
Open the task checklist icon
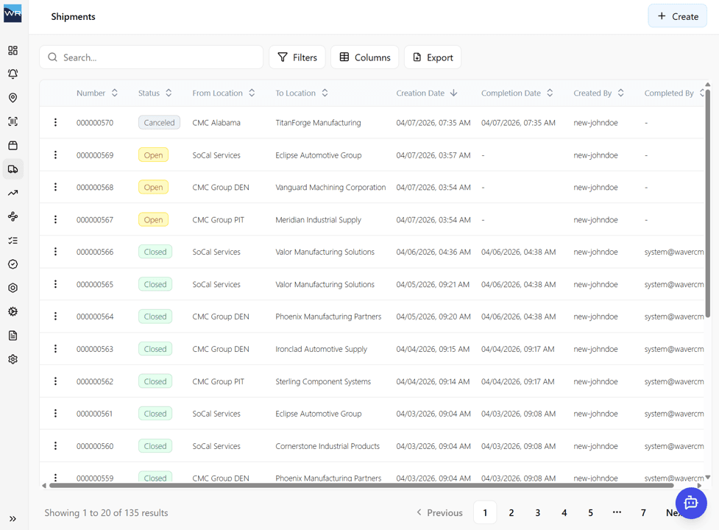pyautogui.click(x=13, y=239)
